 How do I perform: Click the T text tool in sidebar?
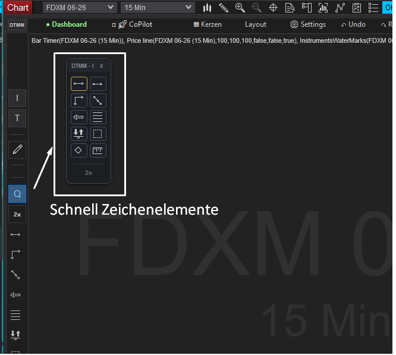(x=17, y=118)
